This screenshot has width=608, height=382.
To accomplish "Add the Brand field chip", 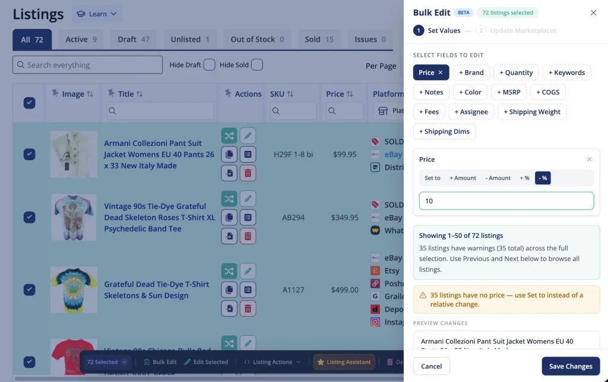I will tap(471, 72).
